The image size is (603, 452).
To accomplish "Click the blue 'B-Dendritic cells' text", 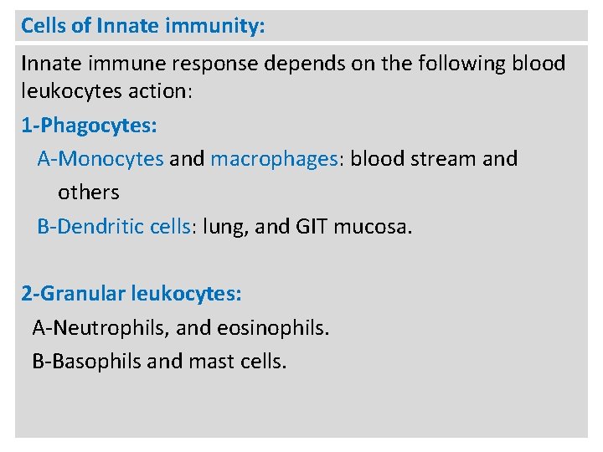I will (114, 226).
